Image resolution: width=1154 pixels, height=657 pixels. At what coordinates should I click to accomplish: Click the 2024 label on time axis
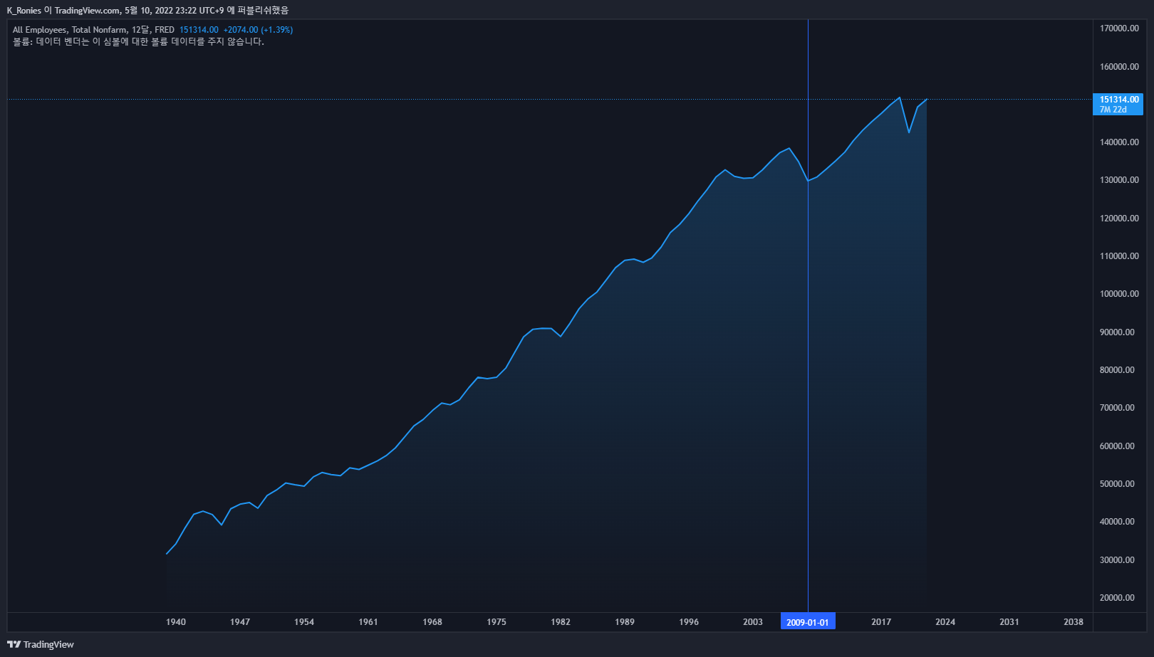[945, 622]
